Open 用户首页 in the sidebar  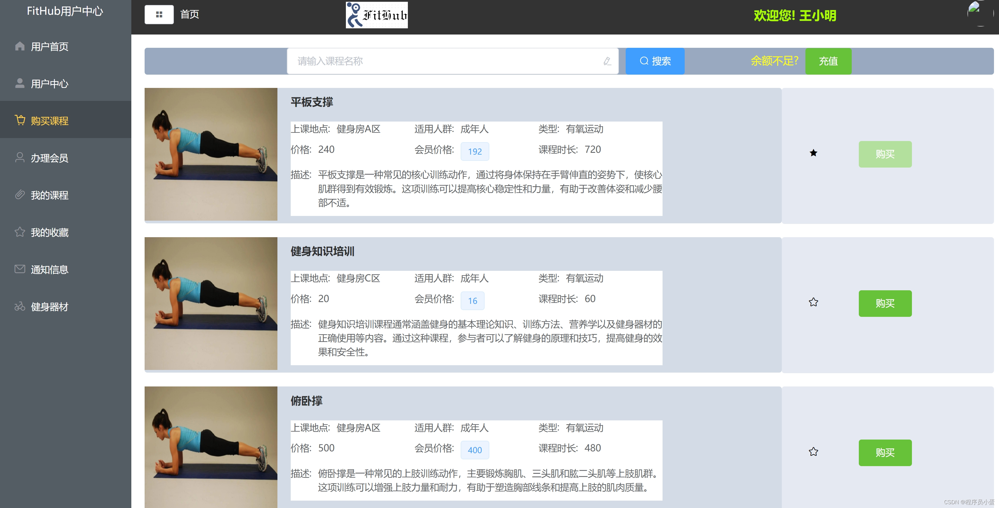click(x=49, y=47)
